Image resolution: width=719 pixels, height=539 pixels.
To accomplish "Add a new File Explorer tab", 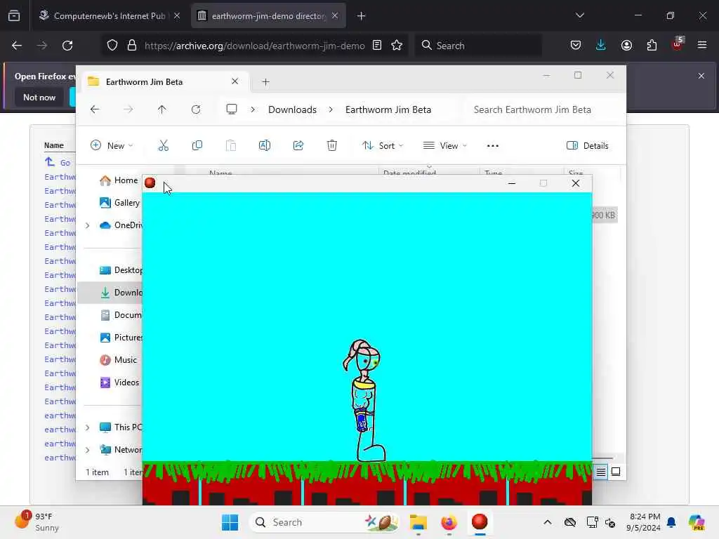I will point(265,82).
